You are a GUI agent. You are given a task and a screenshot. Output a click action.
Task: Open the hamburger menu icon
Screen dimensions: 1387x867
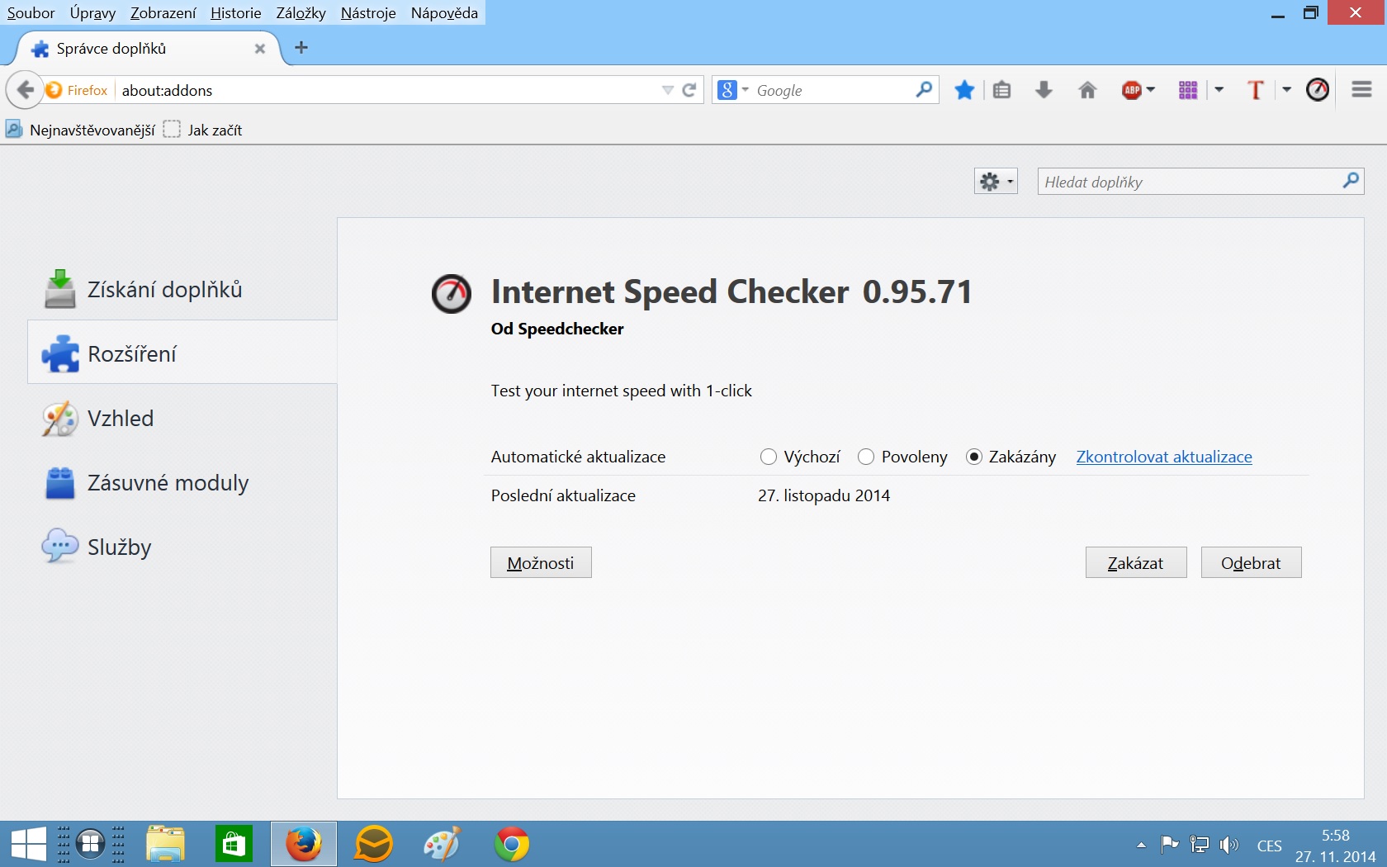tap(1362, 89)
